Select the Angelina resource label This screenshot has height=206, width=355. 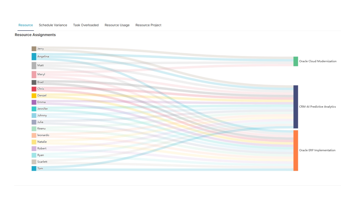coord(43,57)
